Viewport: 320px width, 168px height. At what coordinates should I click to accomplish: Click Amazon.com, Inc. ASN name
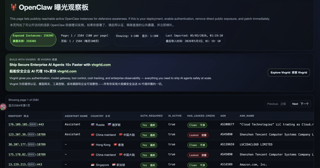253,164
